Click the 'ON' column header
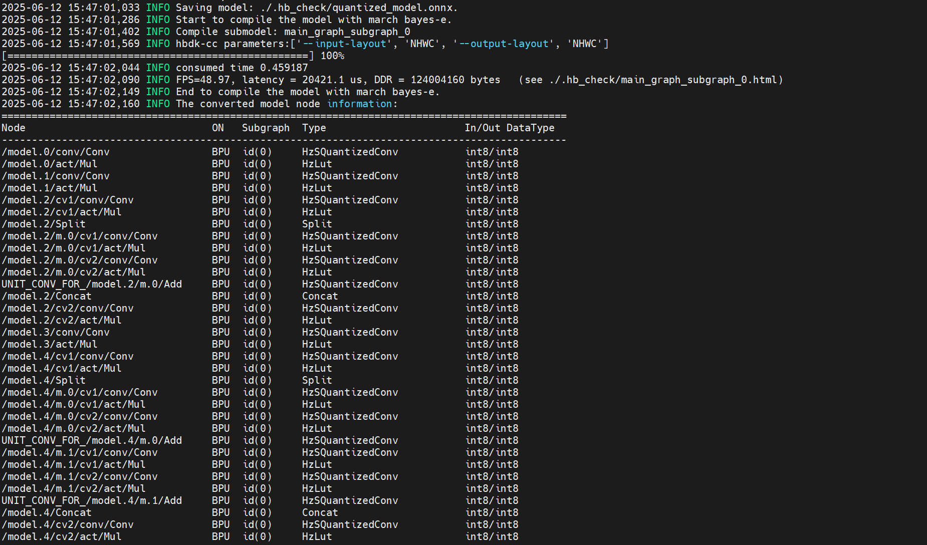The width and height of the screenshot is (927, 545). click(218, 128)
